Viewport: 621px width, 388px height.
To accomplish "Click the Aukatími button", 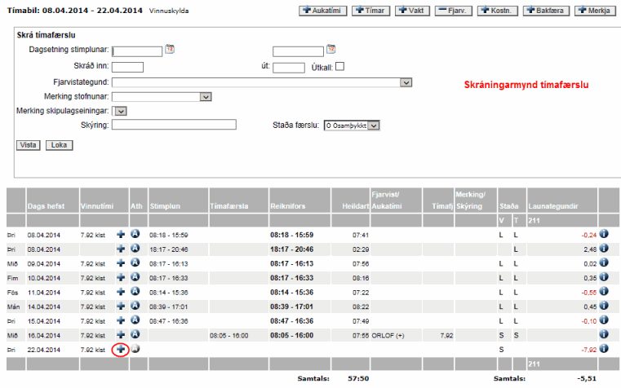I will [x=323, y=11].
